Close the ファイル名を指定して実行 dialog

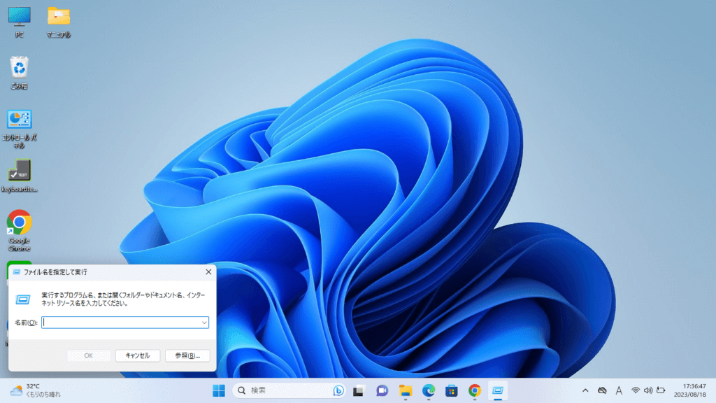click(x=208, y=271)
